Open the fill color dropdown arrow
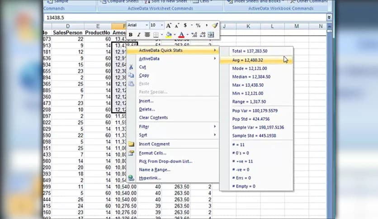 tap(175, 35)
